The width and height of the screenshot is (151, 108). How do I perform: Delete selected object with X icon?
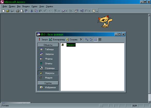[x=81, y=39]
